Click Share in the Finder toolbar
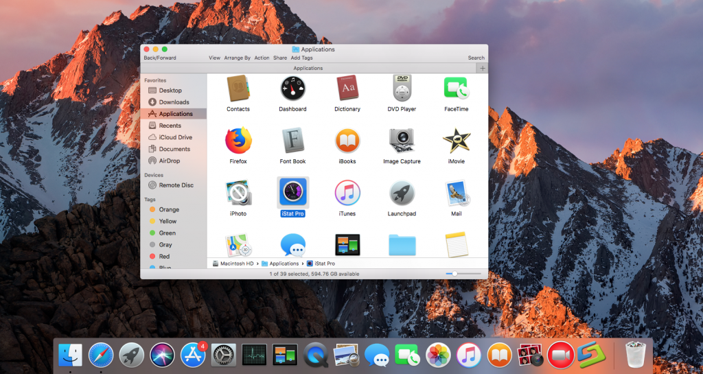 [x=280, y=58]
